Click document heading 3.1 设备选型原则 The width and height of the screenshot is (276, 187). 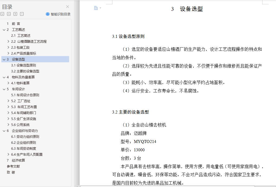[128, 36]
